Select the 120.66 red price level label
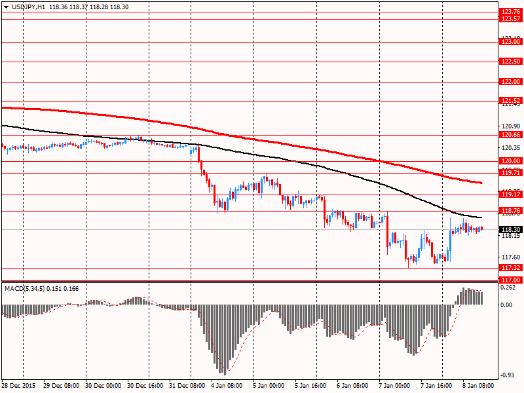524x393 pixels. tap(511, 135)
